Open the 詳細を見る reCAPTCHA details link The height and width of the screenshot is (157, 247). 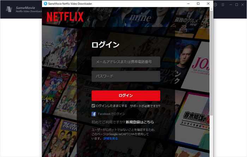110,139
